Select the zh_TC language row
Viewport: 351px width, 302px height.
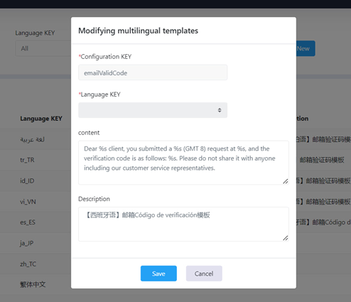(28, 264)
